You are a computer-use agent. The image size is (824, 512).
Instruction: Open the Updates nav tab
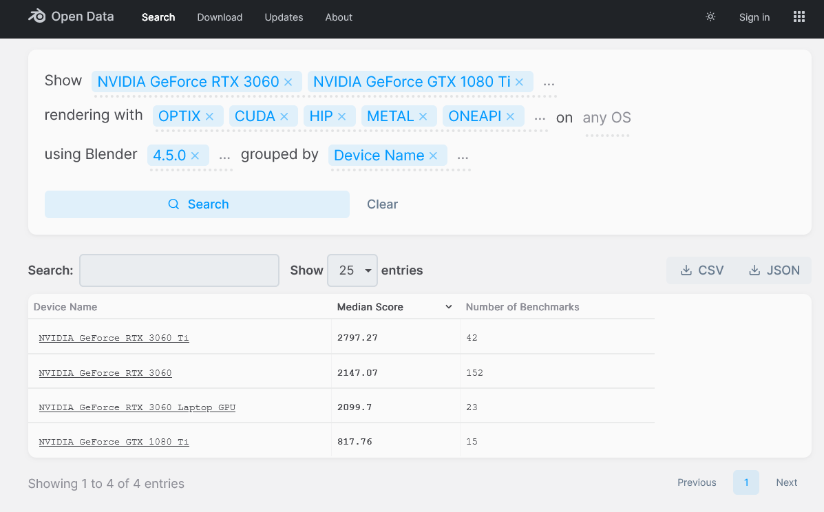tap(284, 17)
